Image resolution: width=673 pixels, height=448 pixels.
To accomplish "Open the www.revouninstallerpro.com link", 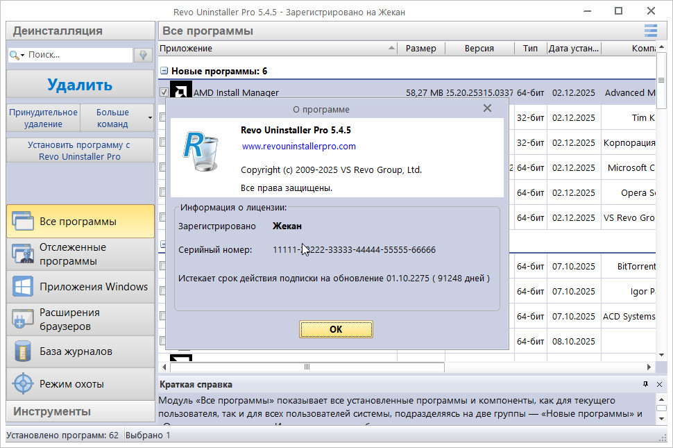I will (x=298, y=147).
